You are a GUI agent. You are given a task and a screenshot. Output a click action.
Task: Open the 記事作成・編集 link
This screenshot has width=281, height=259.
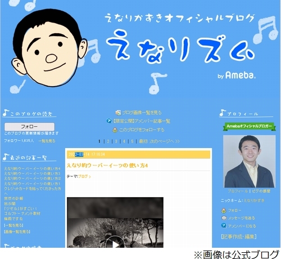tap(239, 236)
